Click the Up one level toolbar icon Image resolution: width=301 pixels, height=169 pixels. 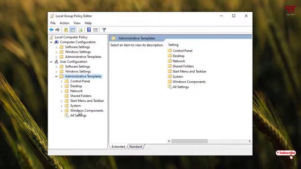click(x=66, y=30)
